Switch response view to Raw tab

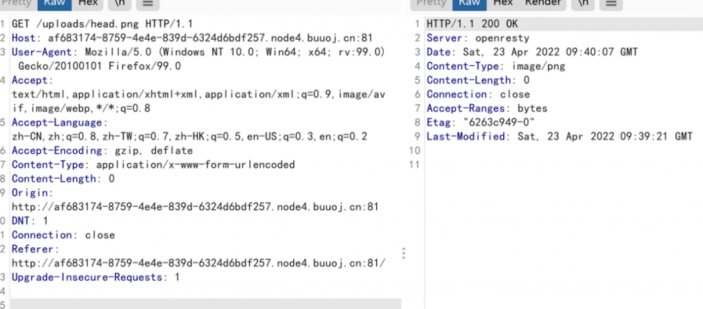tap(468, 3)
